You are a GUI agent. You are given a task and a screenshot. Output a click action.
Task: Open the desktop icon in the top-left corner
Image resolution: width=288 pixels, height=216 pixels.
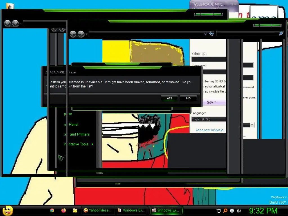[10, 6]
